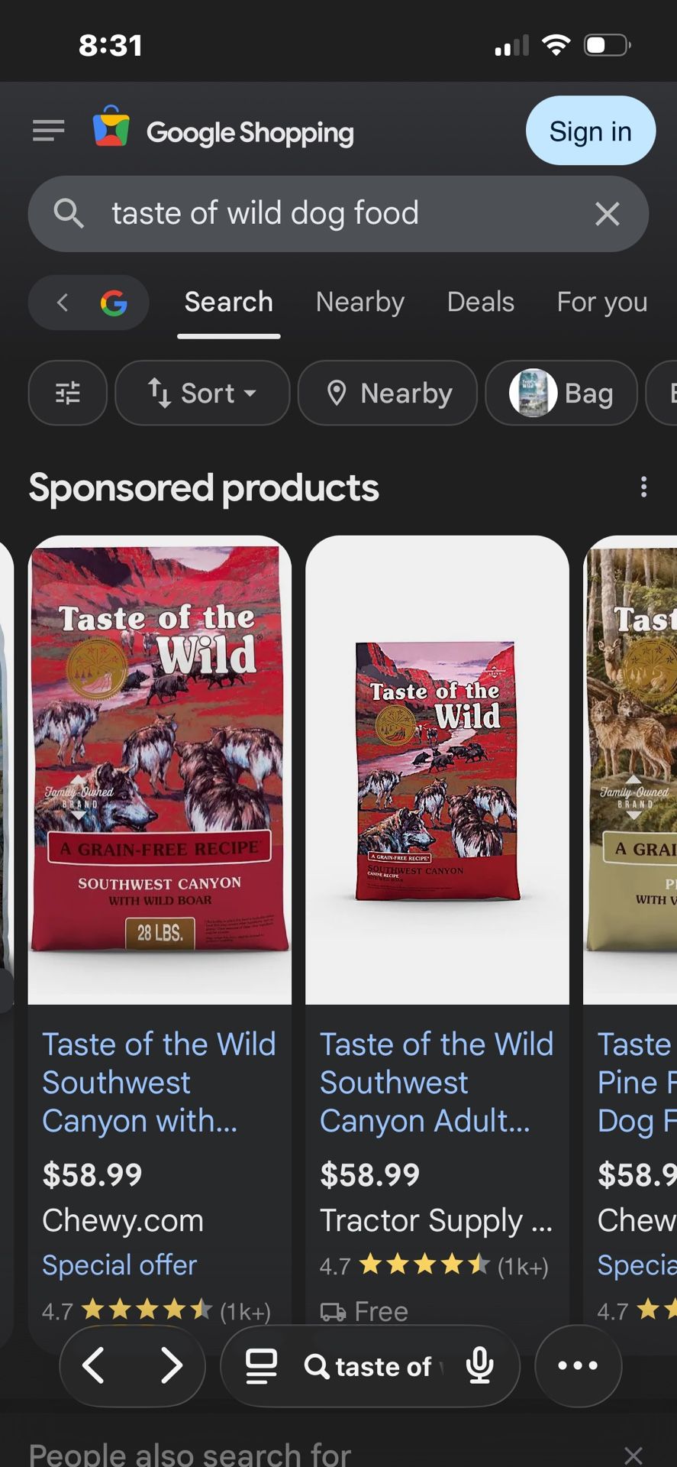Tap the search magnifier in the search bar
677x1467 pixels.
click(68, 214)
